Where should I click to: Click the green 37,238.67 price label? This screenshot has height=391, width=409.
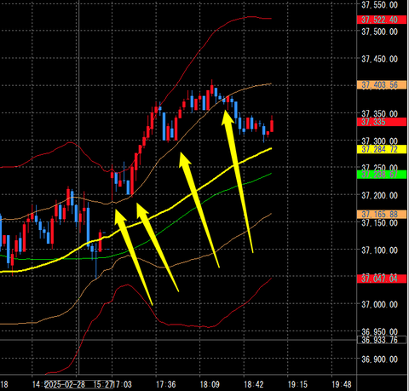382,175
